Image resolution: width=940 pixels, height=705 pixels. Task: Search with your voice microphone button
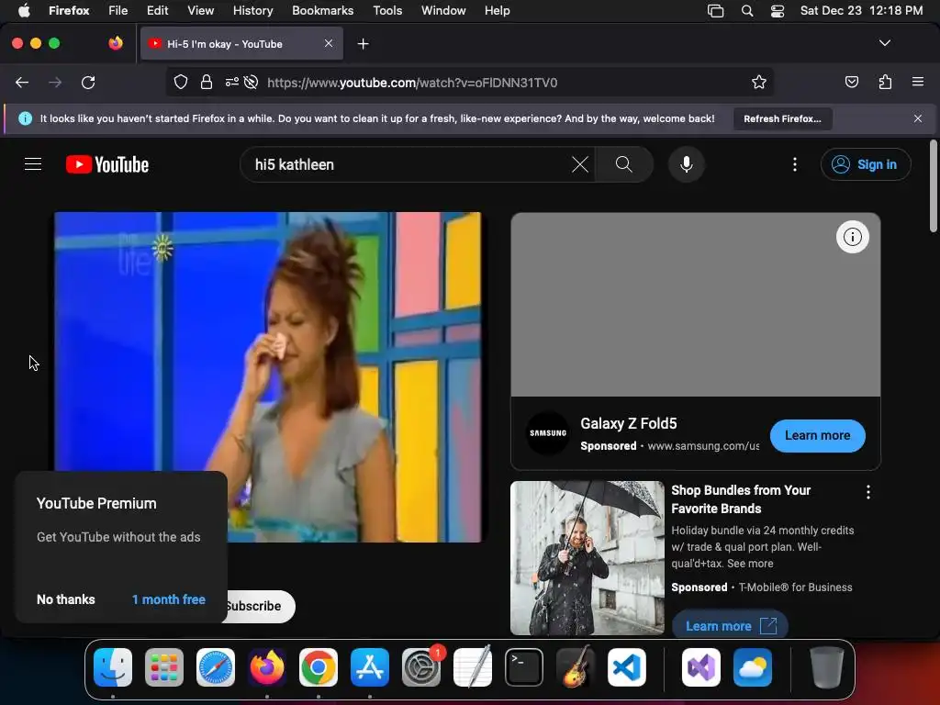[687, 164]
